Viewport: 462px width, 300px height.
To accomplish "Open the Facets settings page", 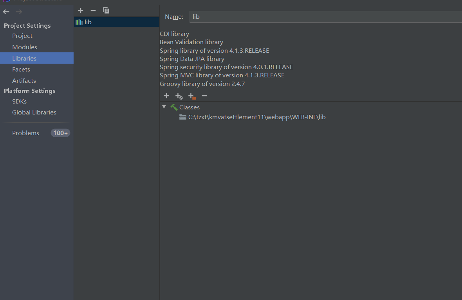I will (x=21, y=70).
